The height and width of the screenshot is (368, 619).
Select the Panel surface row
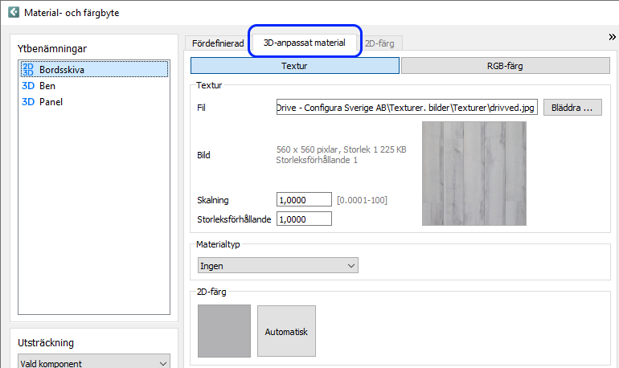pos(94,102)
